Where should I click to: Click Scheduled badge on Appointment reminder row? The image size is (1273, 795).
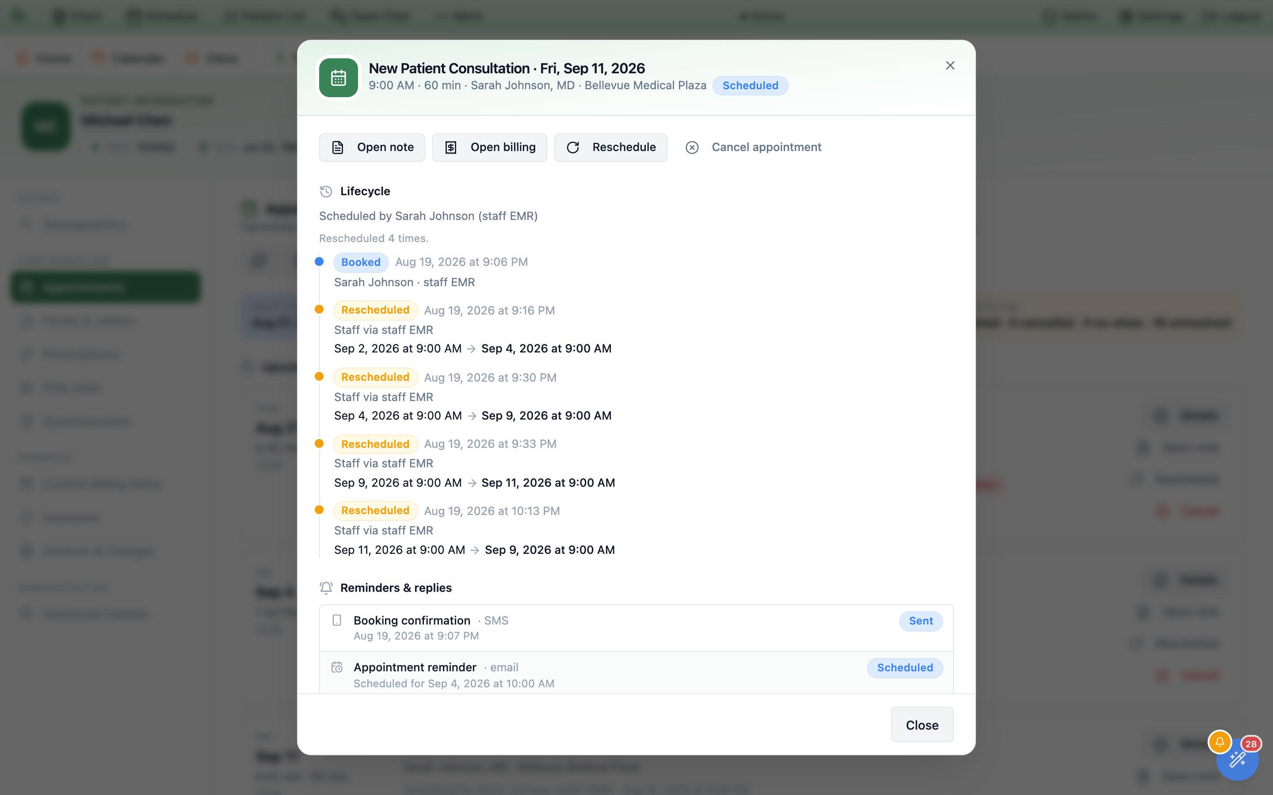point(905,668)
